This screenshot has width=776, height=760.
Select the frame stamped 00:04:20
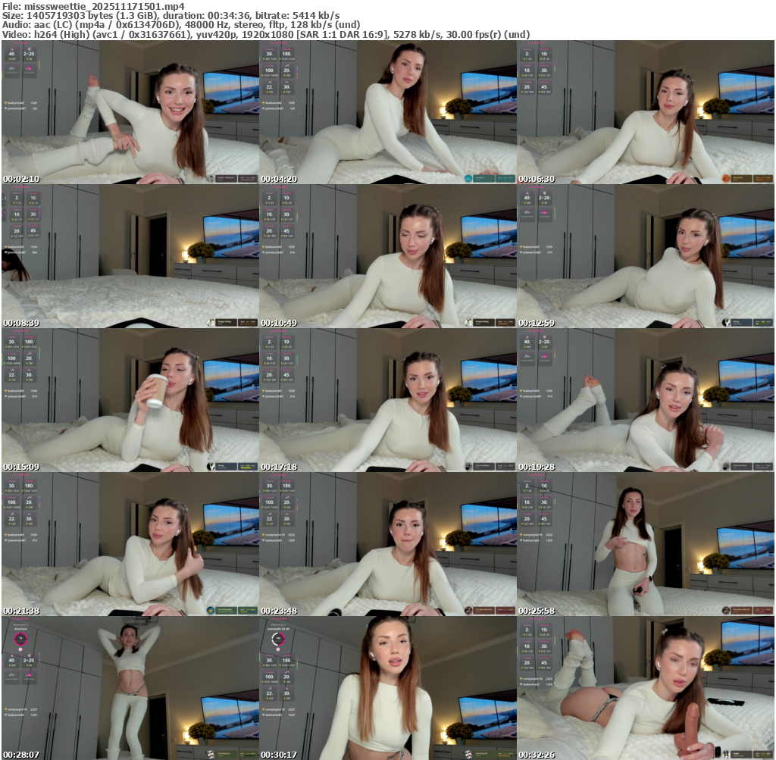point(388,112)
